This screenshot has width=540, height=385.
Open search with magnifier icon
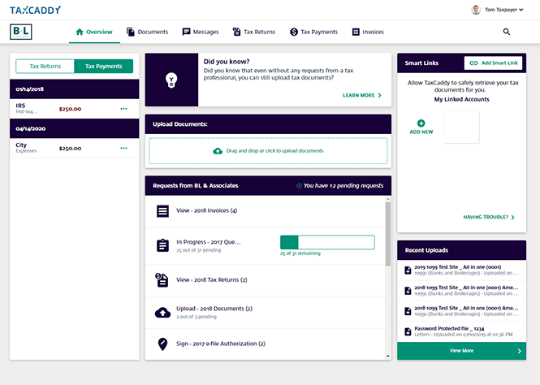tap(506, 32)
